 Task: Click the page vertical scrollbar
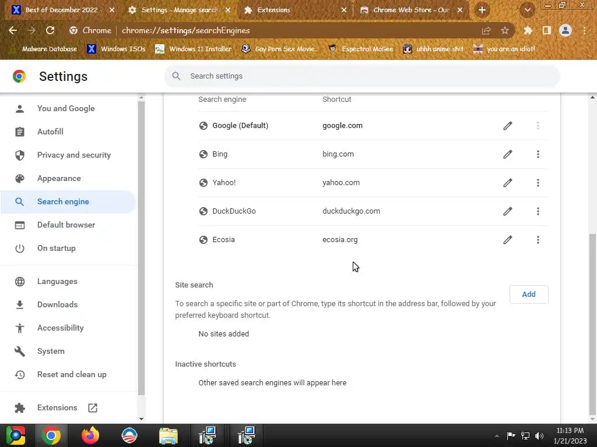[x=592, y=324]
